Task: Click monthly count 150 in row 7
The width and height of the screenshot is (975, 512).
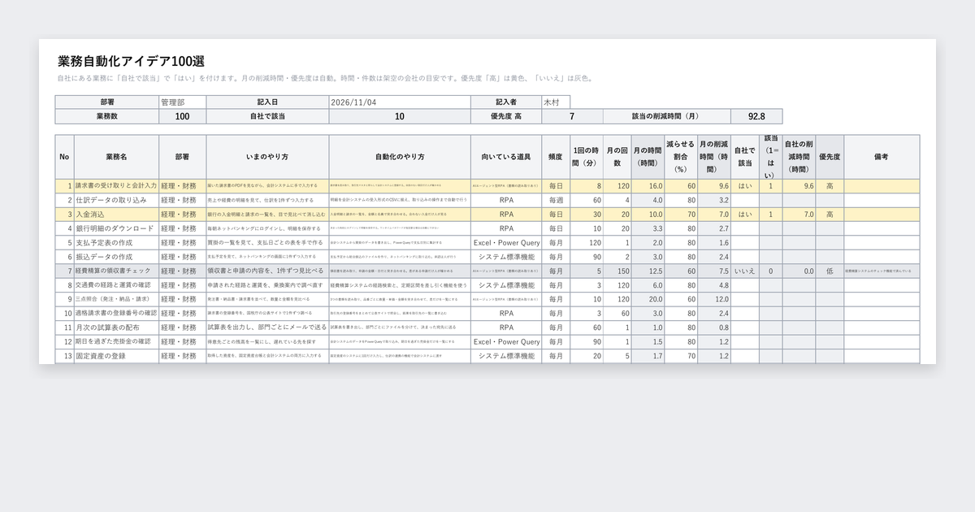Action: click(x=617, y=271)
